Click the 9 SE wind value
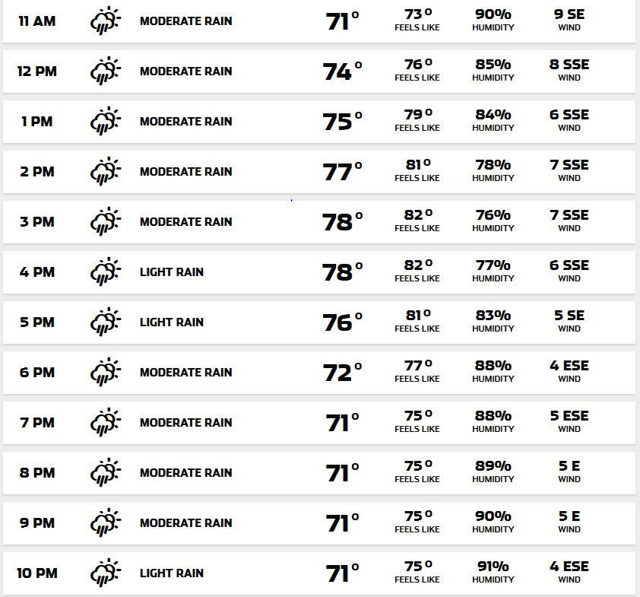The image size is (640, 597). [569, 14]
